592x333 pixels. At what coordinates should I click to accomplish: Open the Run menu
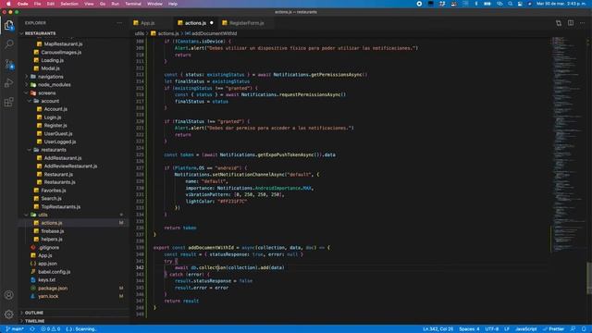[115, 4]
